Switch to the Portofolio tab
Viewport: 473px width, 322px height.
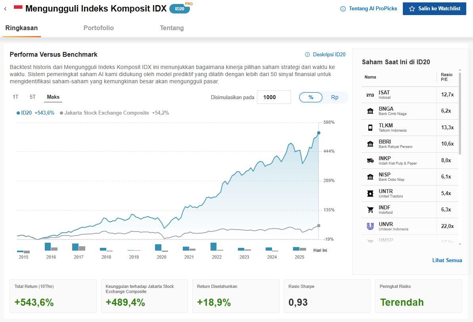pos(98,28)
